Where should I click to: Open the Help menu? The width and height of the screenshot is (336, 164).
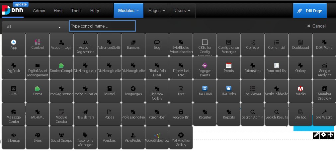(95, 11)
